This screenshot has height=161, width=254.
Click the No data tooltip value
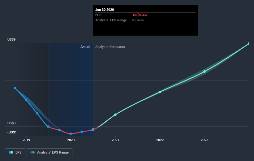click(138, 20)
